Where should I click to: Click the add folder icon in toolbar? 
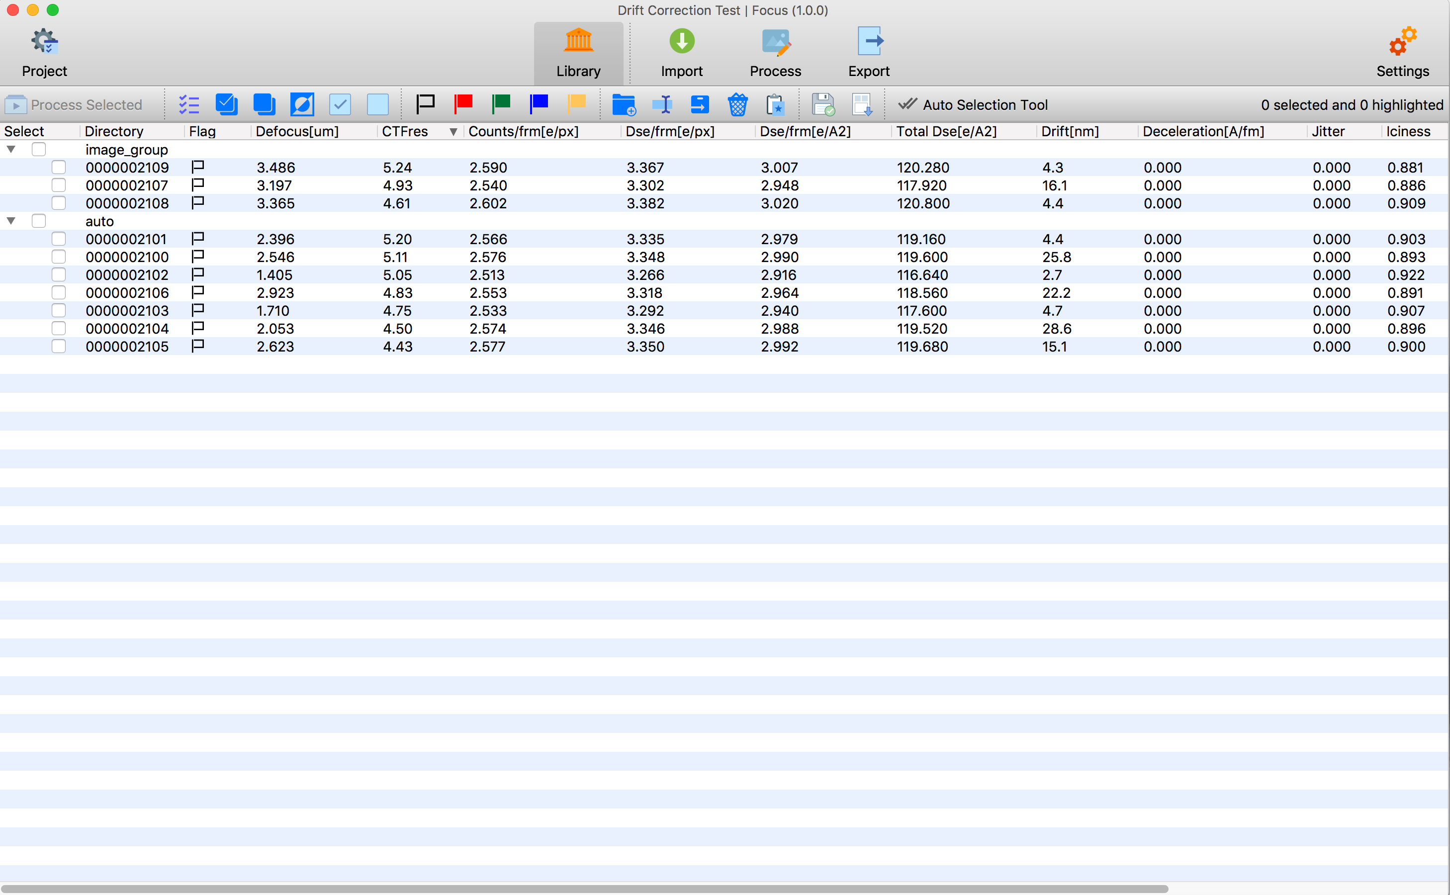[623, 105]
